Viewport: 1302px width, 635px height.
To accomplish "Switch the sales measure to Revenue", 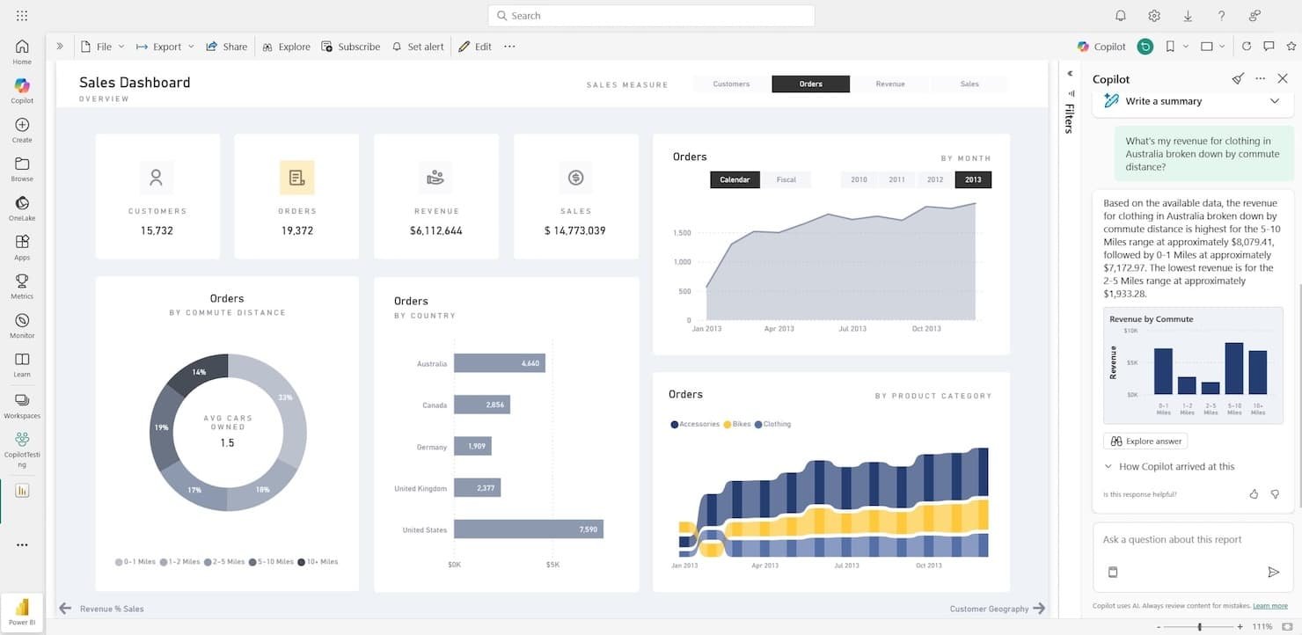I will 890,84.
